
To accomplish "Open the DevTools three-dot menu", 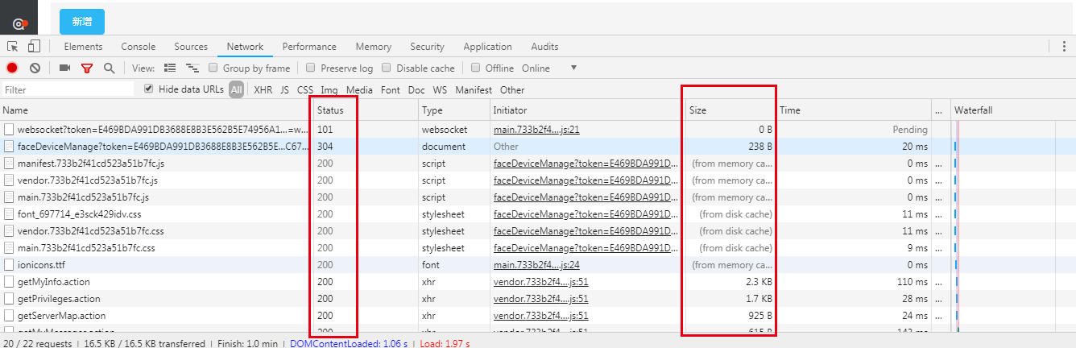I will click(x=1065, y=47).
